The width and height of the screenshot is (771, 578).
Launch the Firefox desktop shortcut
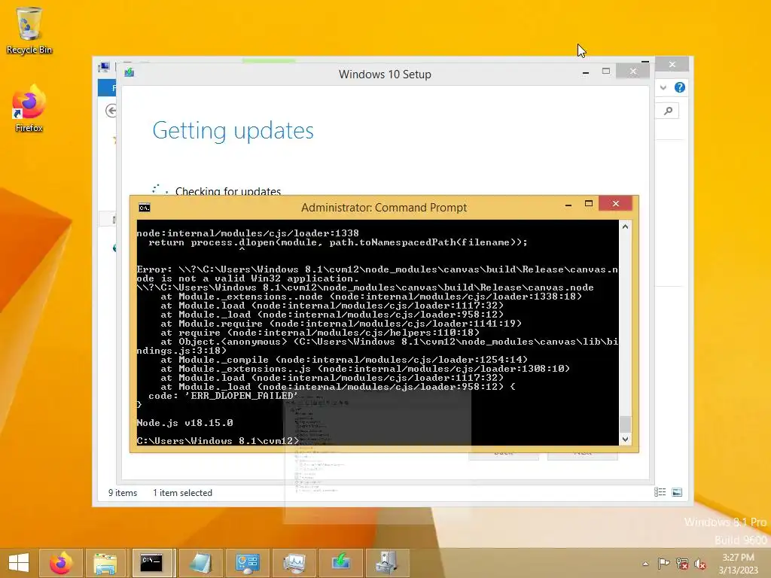(29, 108)
